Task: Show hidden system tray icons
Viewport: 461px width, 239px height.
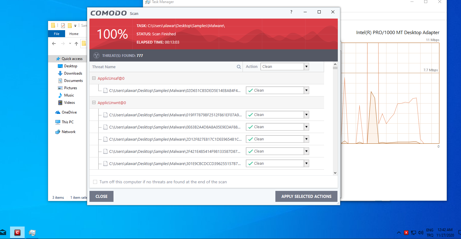Action: coord(399,233)
